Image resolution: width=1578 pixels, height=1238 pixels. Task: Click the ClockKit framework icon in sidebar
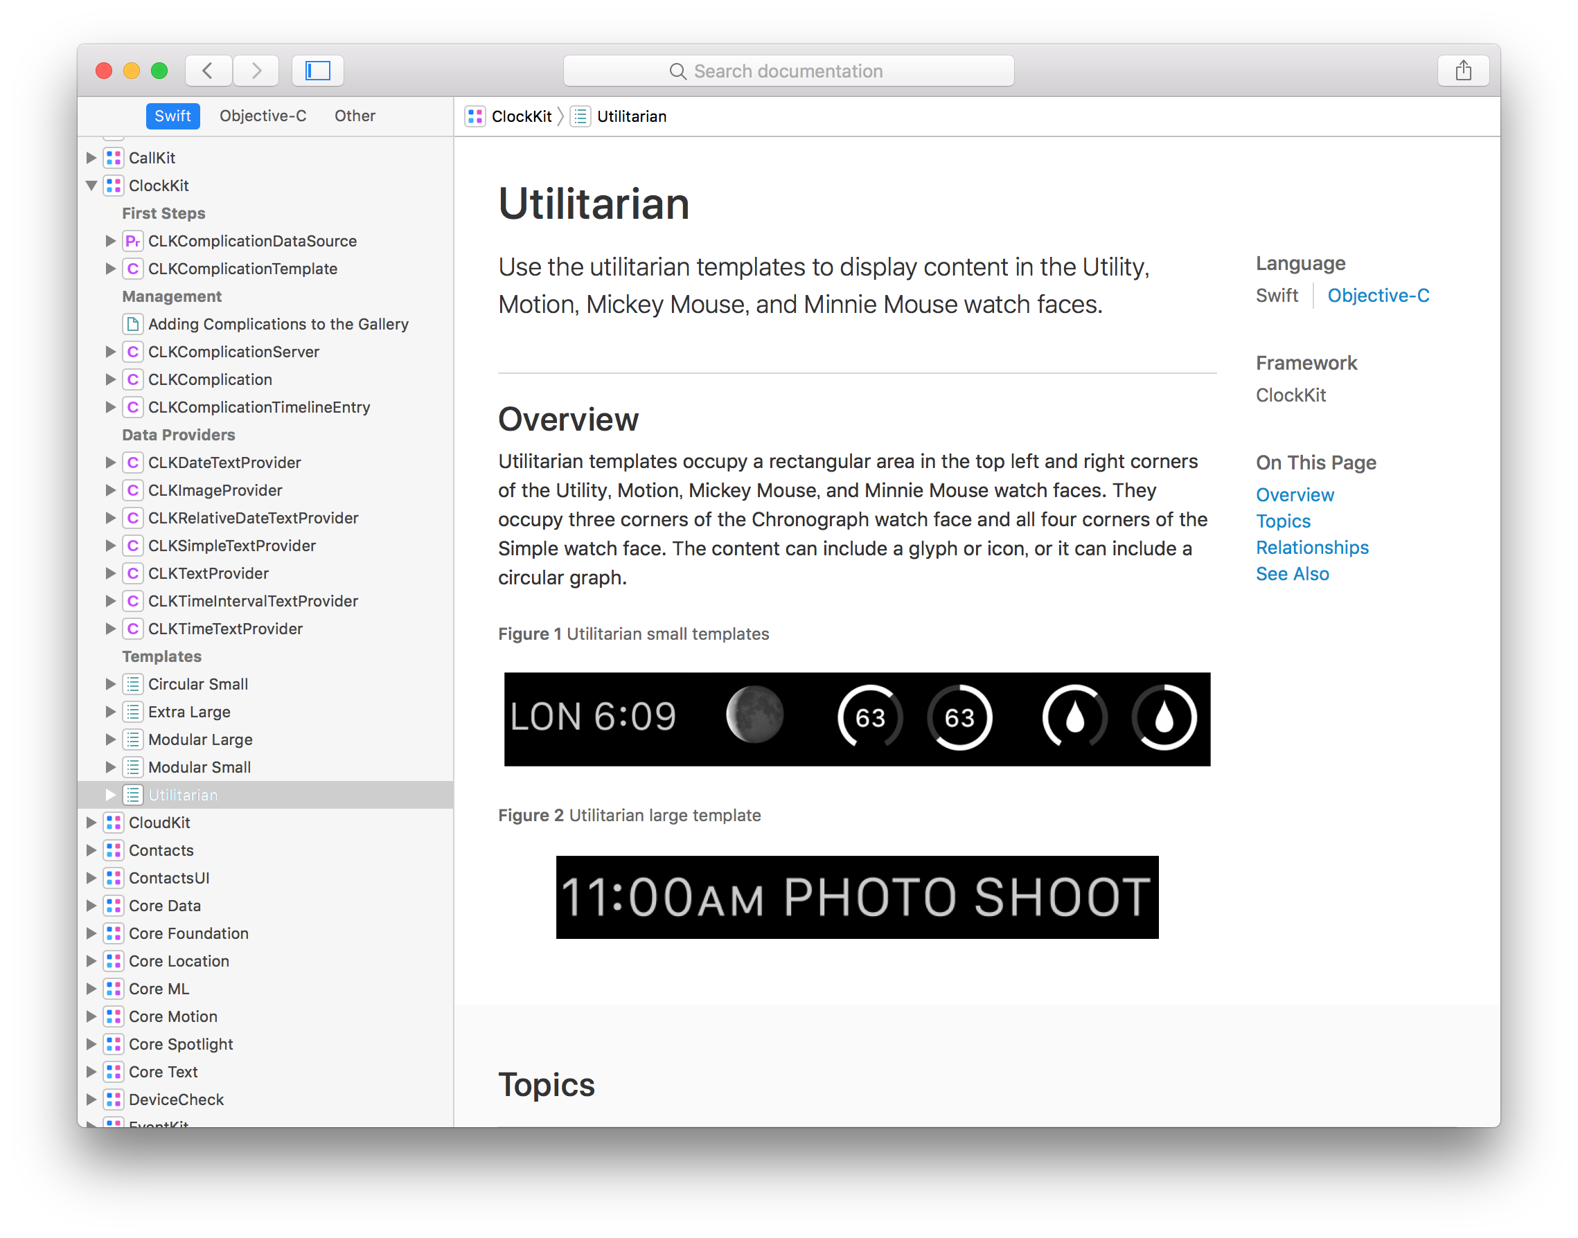coord(113,186)
